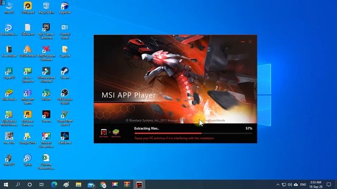337x189 pixels.
Task: Open taskbar Search
Action: (x=18, y=184)
